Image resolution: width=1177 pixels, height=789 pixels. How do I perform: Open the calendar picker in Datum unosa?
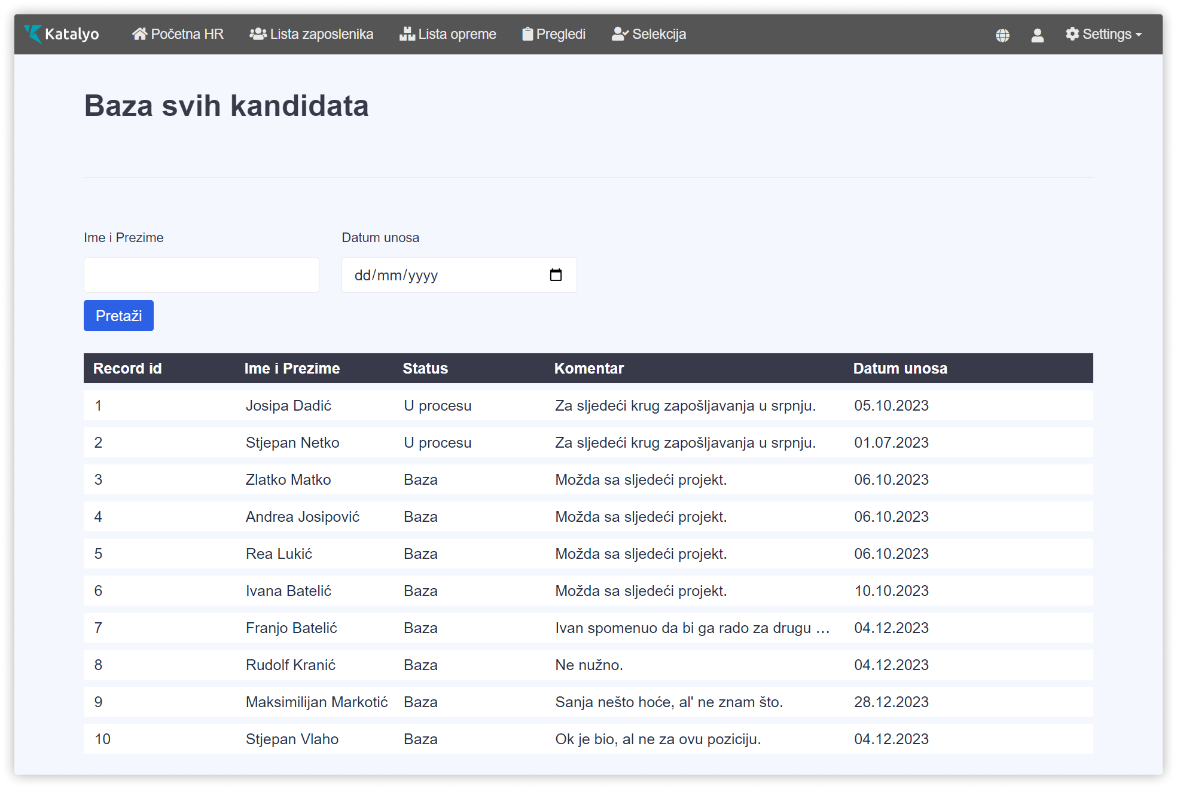pyautogui.click(x=556, y=275)
